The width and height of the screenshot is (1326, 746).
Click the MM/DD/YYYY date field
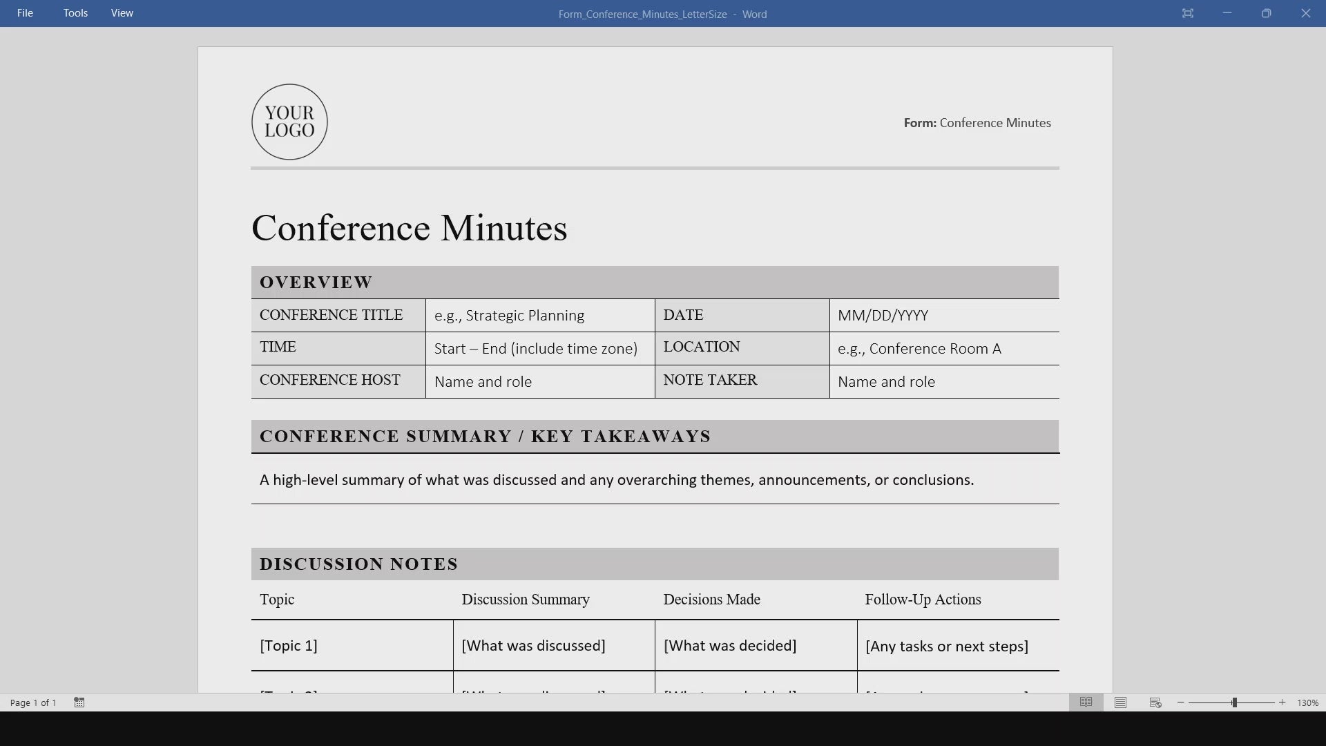tap(883, 316)
